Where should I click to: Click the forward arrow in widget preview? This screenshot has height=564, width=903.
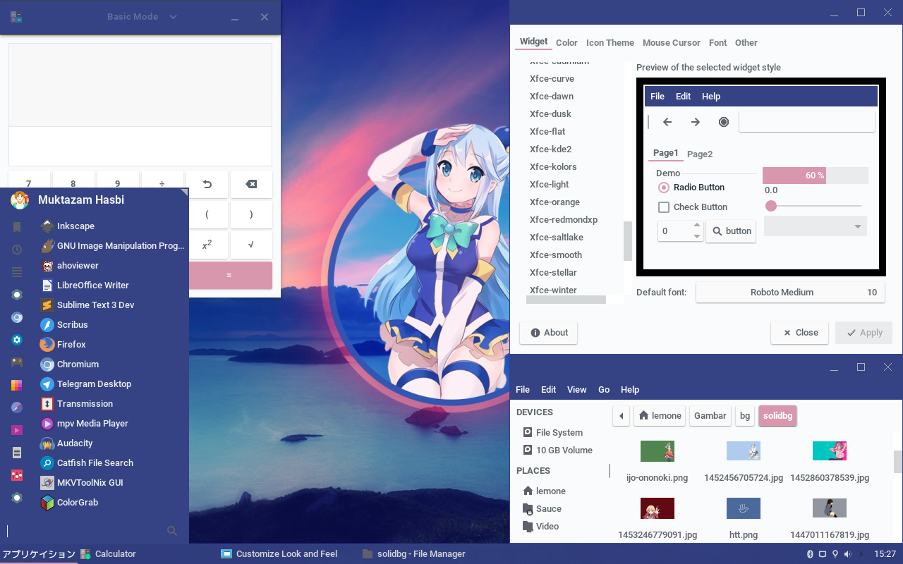[696, 122]
